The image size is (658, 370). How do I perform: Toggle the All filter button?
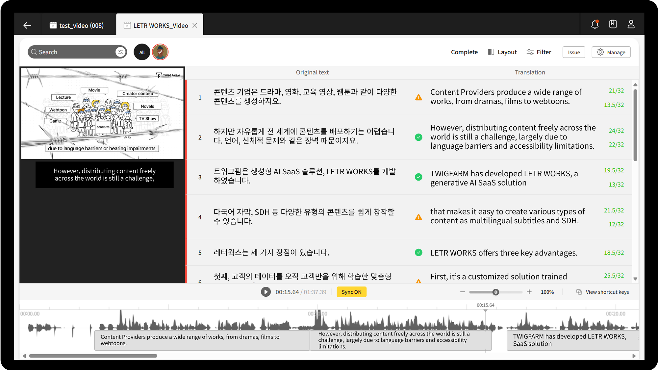coord(142,52)
